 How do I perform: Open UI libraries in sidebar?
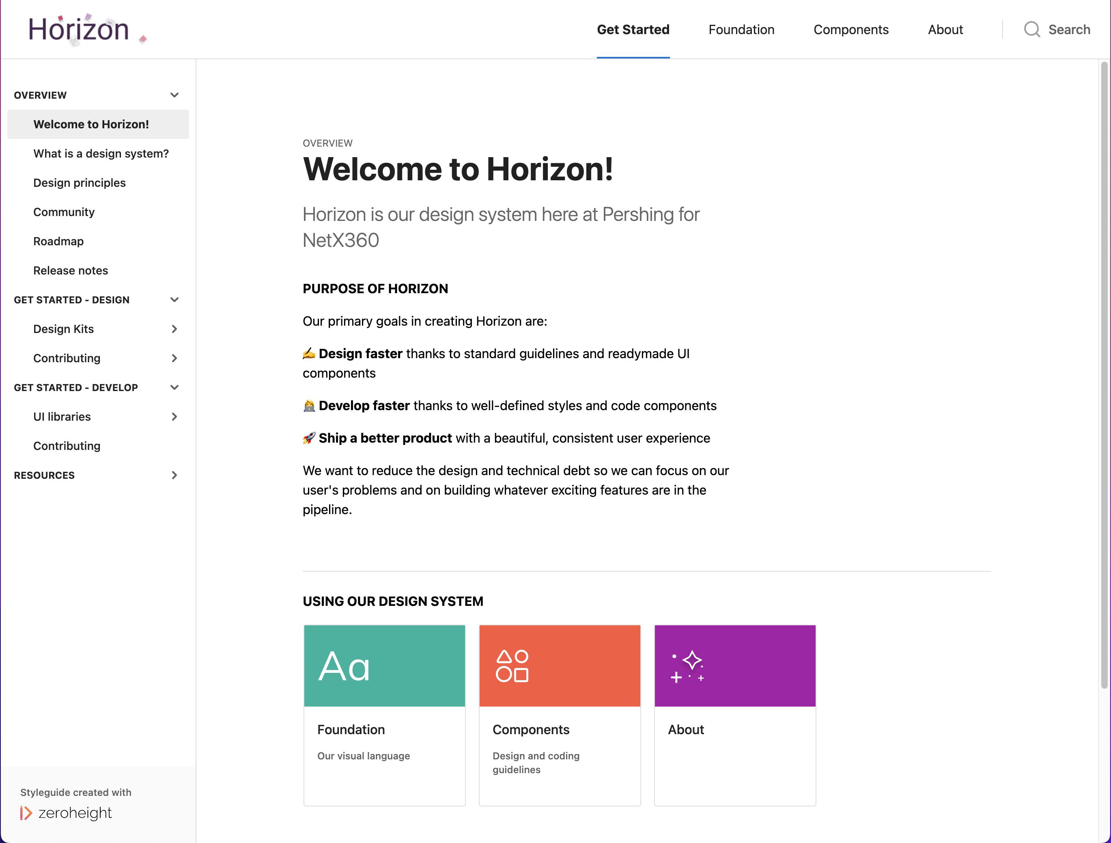(62, 416)
